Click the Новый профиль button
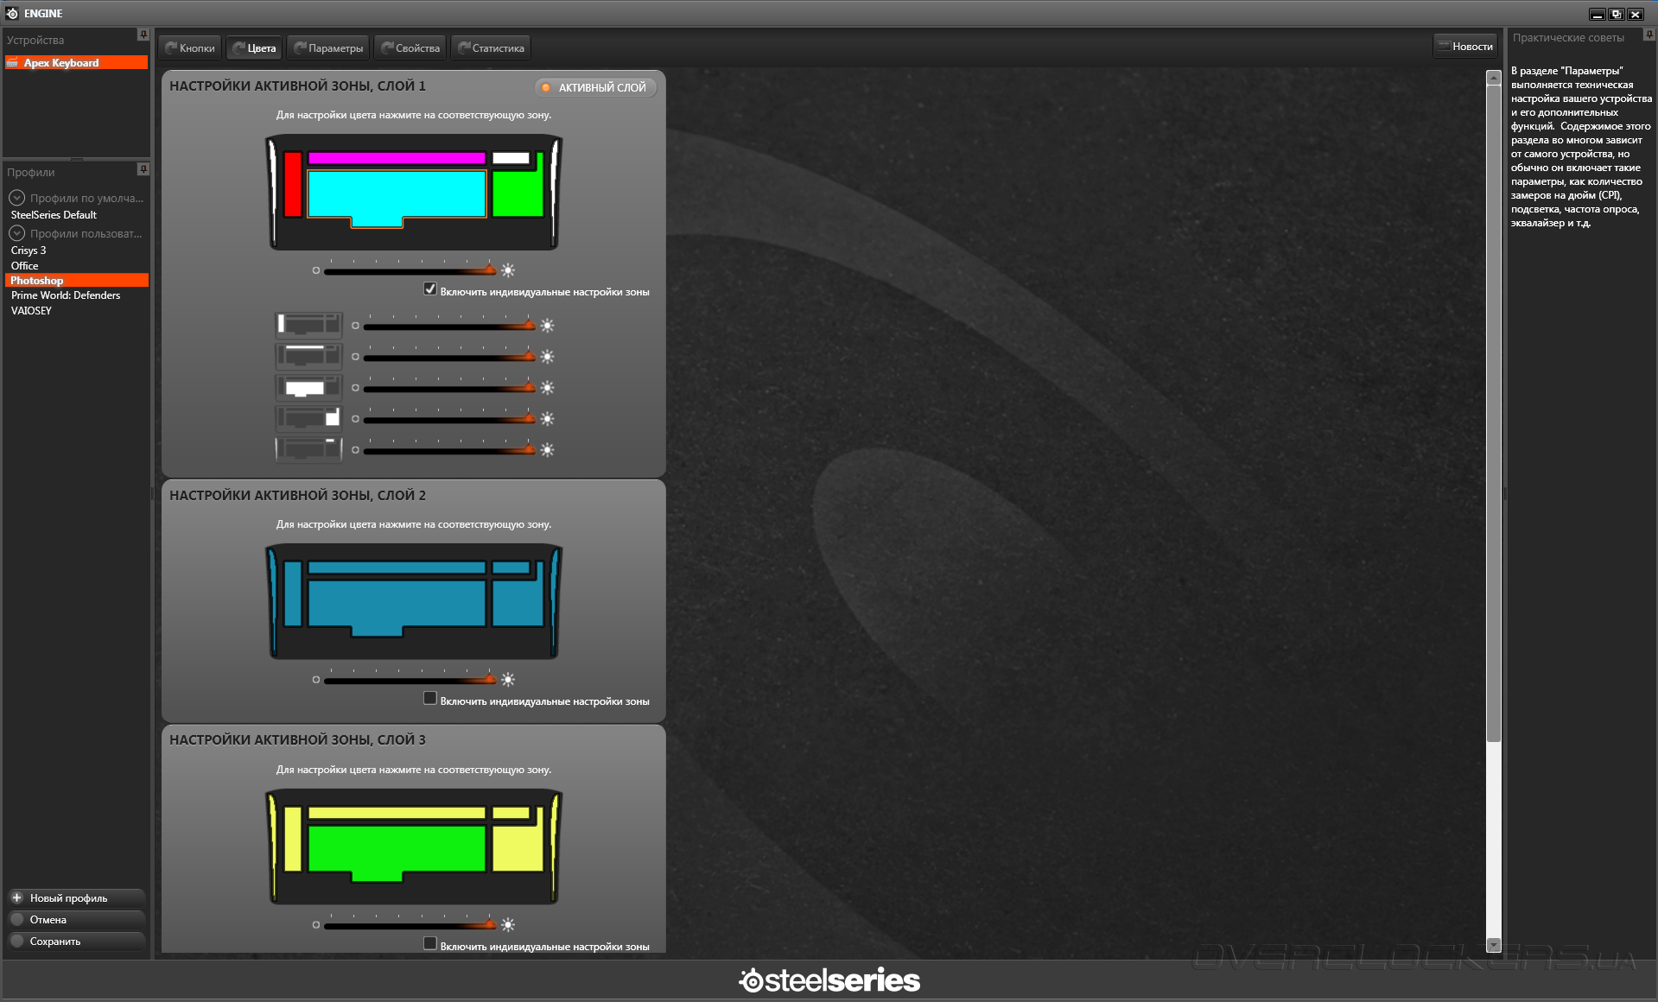 click(76, 898)
